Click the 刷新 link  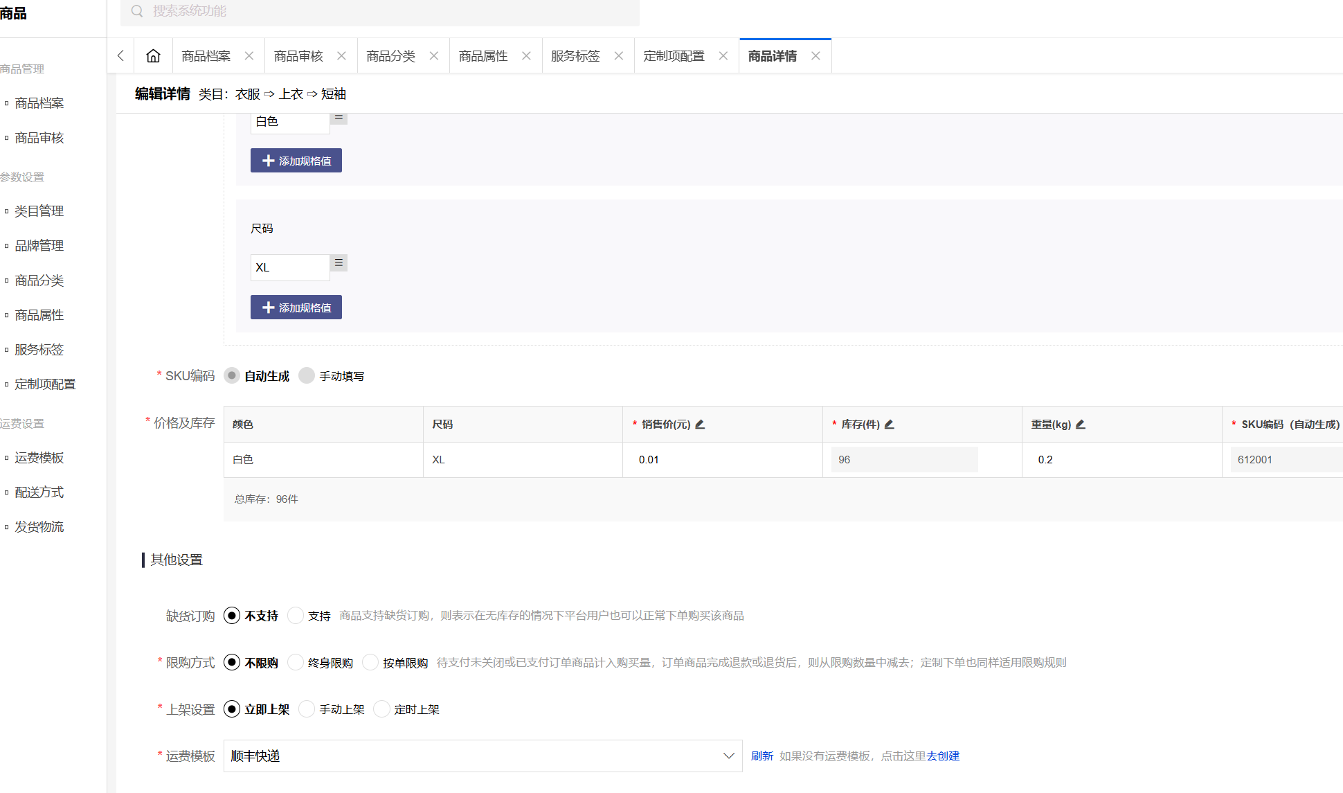pyautogui.click(x=761, y=756)
